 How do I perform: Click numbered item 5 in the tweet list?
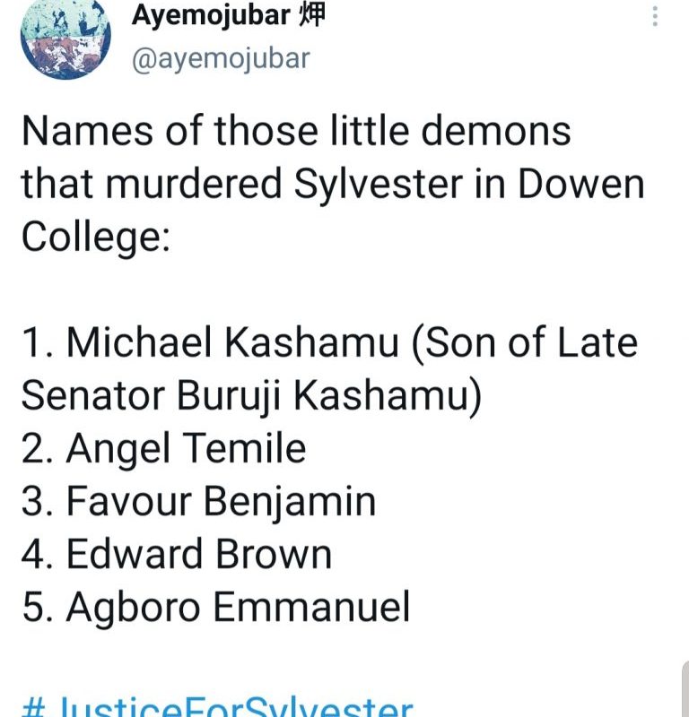click(215, 607)
